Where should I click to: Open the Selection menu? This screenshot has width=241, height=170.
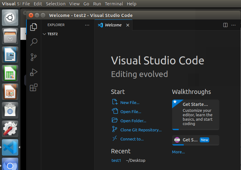tap(56, 4)
